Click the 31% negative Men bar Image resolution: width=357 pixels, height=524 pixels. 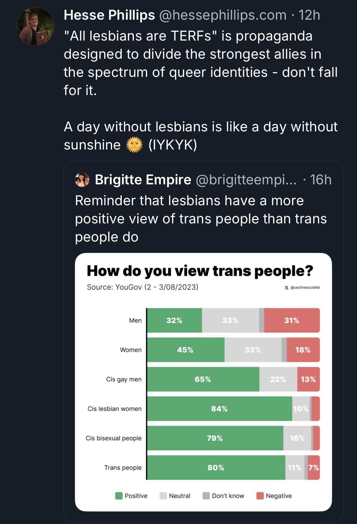(292, 320)
